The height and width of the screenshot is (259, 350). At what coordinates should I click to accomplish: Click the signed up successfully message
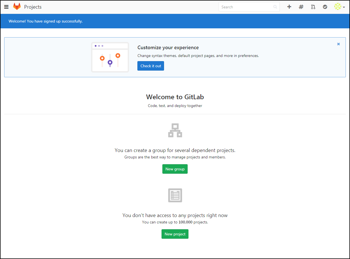coord(46,21)
